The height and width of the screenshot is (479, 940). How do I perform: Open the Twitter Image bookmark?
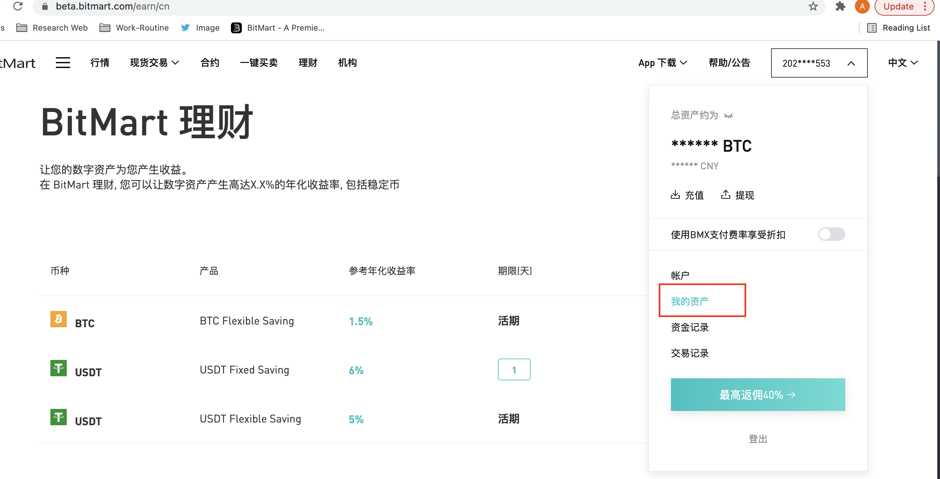(200, 28)
